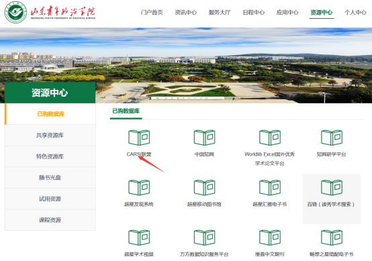
Task: Click the Worldlib Excel book icon
Action: click(270, 138)
